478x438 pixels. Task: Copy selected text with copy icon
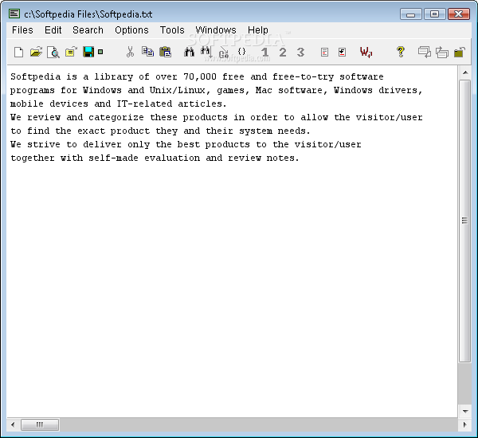click(148, 52)
